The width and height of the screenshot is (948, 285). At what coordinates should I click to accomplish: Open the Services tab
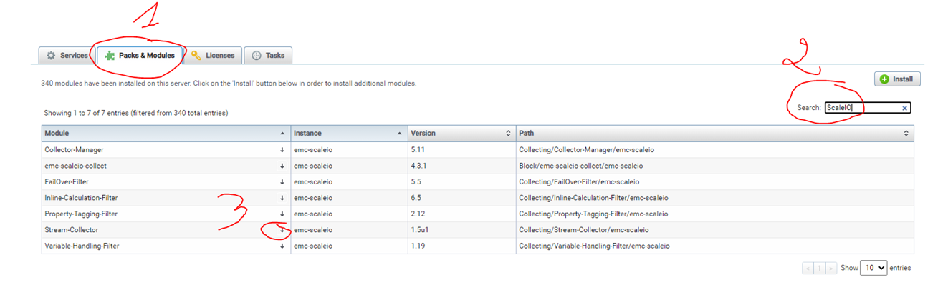tap(67, 56)
